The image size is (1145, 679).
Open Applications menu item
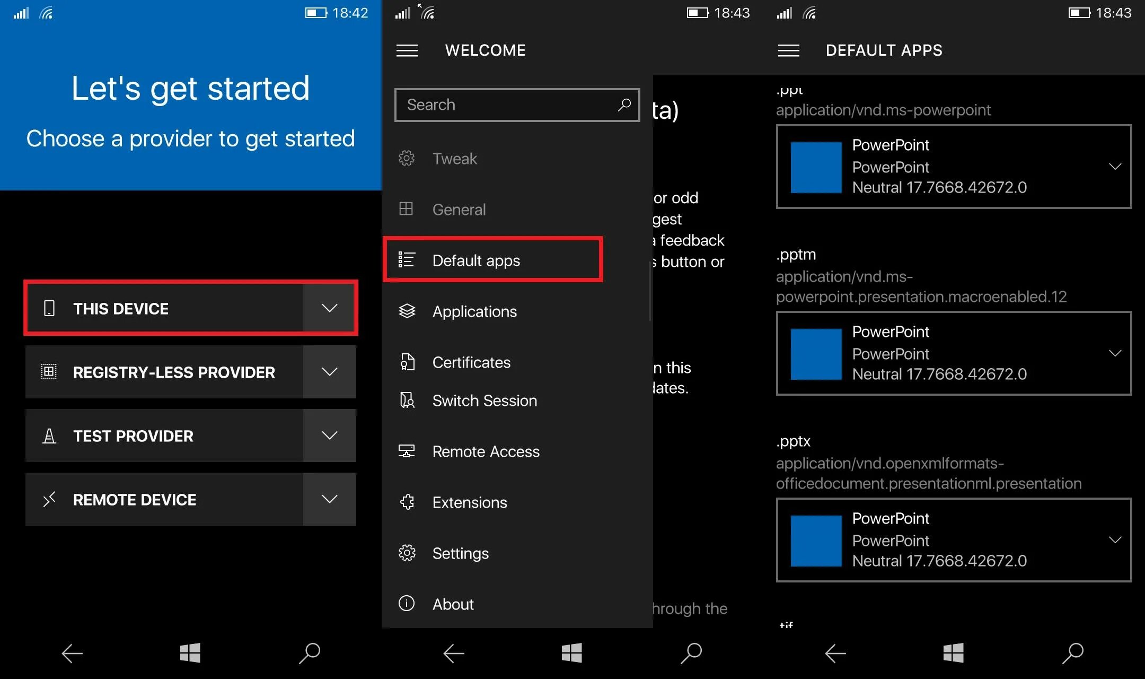(x=474, y=311)
